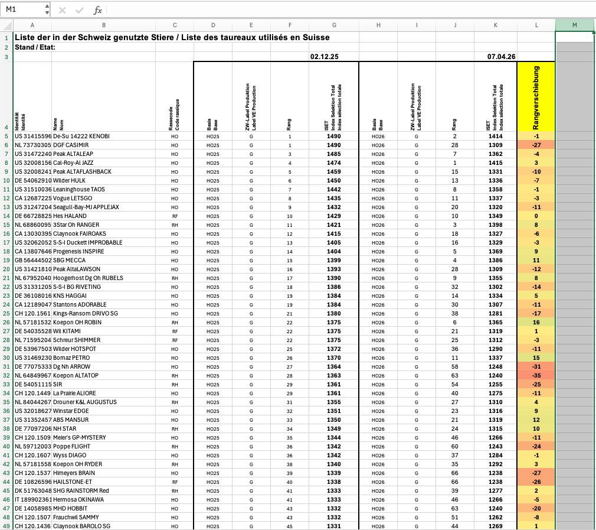The height and width of the screenshot is (530, 596).
Task: Click inside the Name Box showing M1
Action: tap(22, 10)
